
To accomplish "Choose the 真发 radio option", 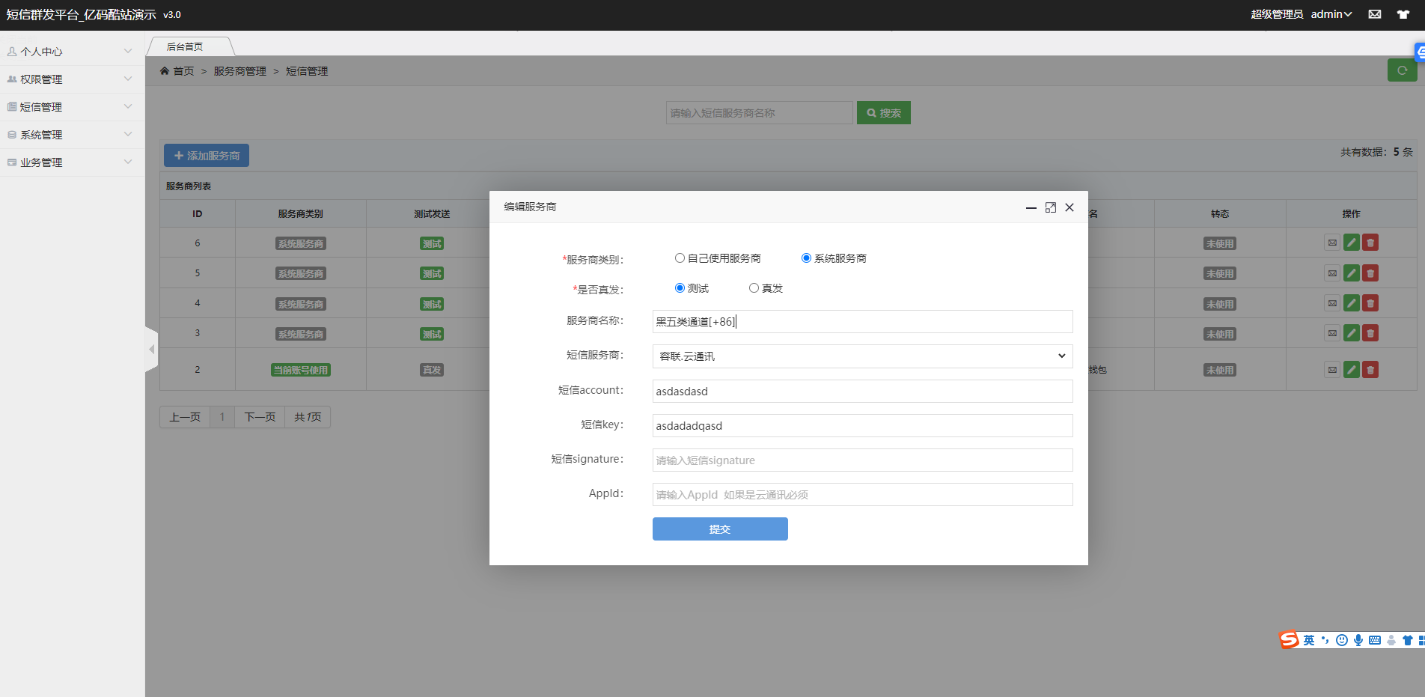I will click(x=754, y=288).
